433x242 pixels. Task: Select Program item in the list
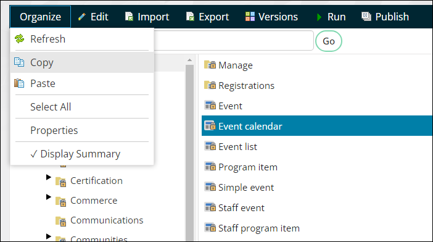click(248, 167)
